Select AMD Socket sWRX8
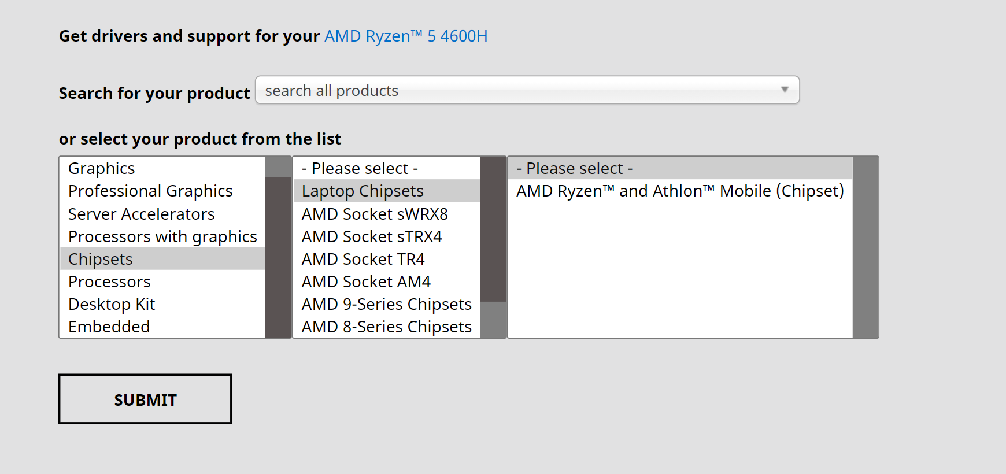1006x474 pixels. click(x=387, y=214)
